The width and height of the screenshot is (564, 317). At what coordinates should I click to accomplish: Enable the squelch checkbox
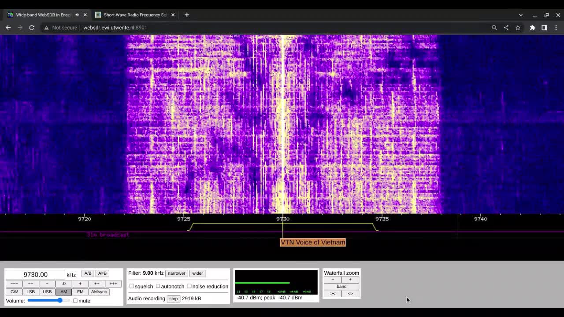tap(131, 286)
